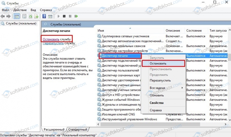The image size is (231, 137).
Task: Select Службы (локальные) in the left tree
Action: 21,23
